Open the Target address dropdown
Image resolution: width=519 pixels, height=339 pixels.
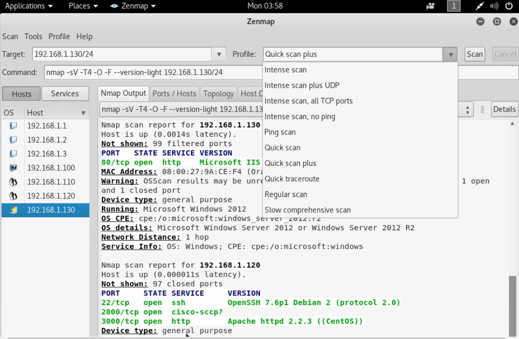219,54
